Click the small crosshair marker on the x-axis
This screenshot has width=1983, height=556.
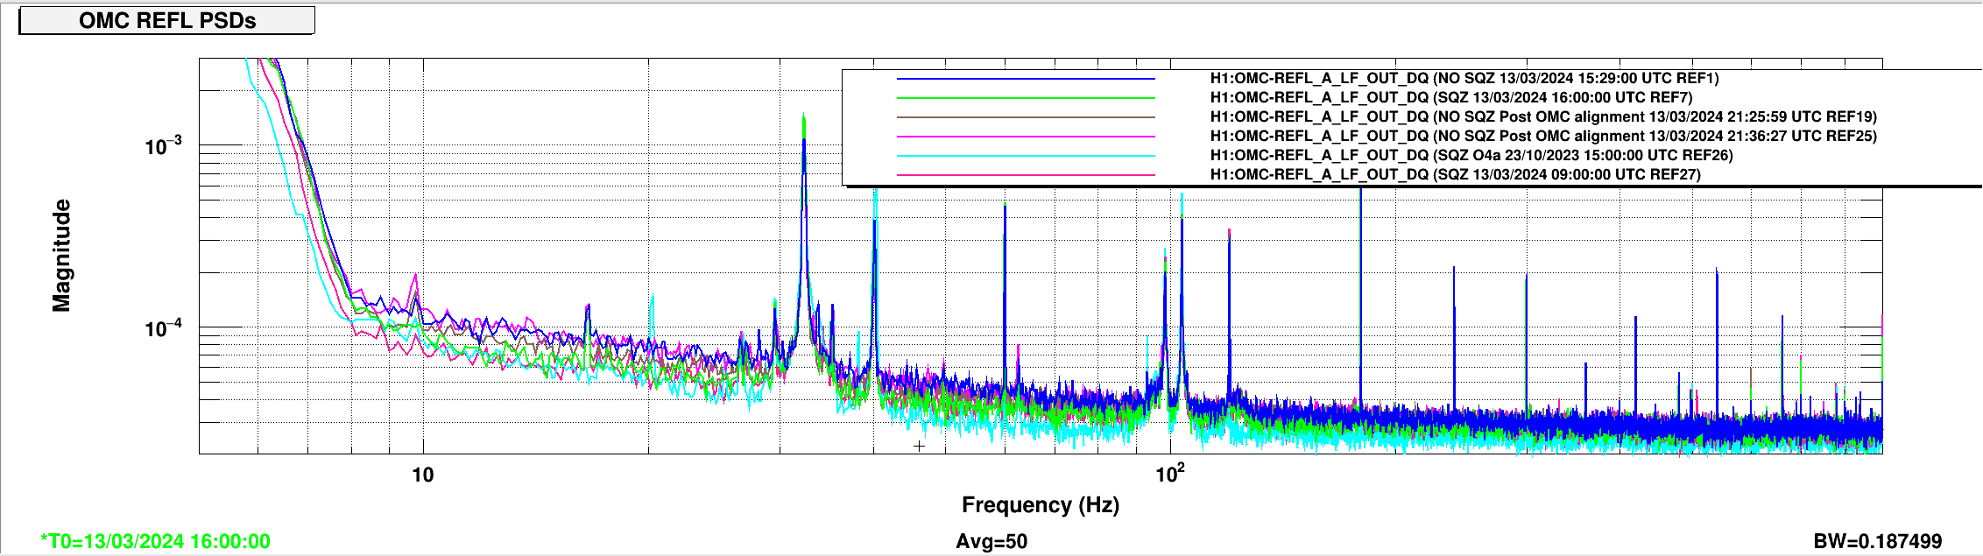pyautogui.click(x=919, y=447)
